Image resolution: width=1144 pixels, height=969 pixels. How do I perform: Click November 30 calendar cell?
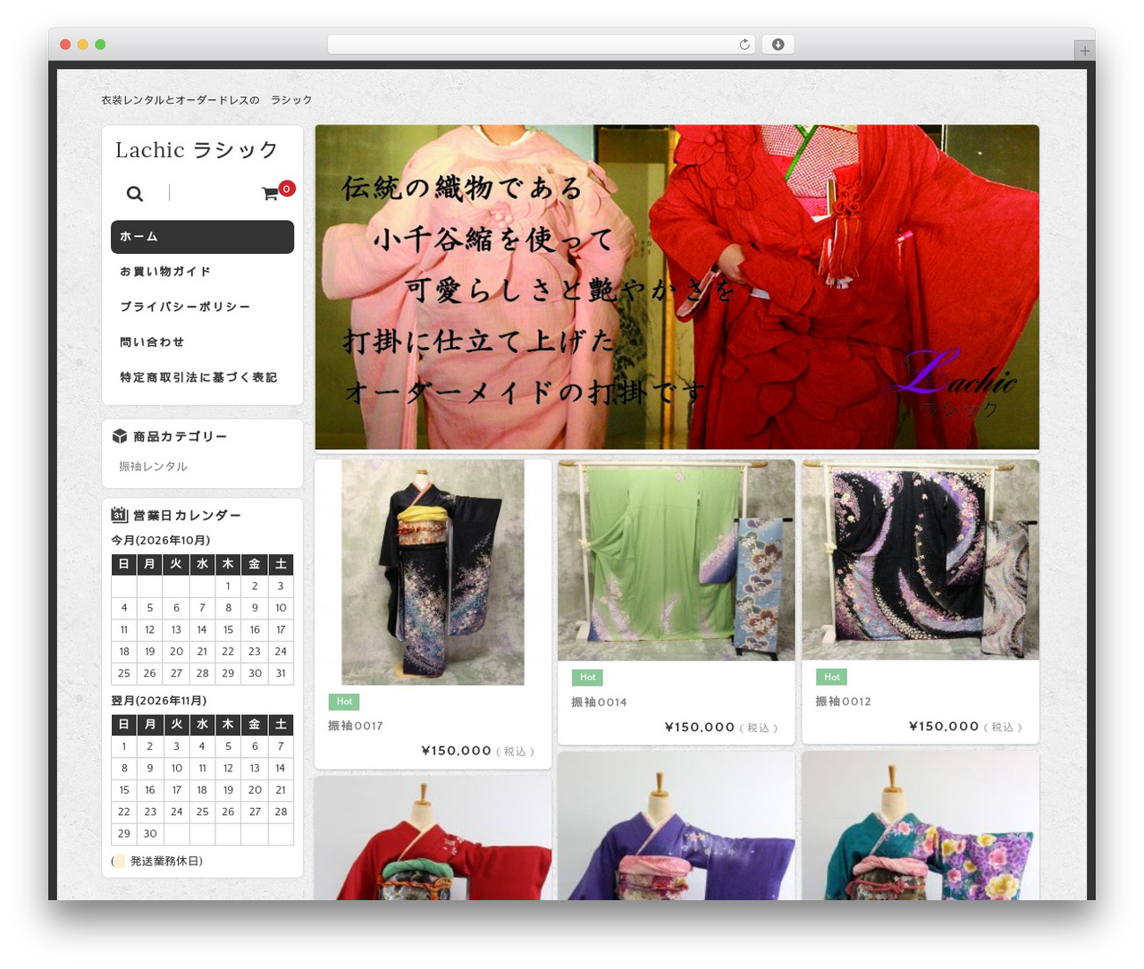150,834
